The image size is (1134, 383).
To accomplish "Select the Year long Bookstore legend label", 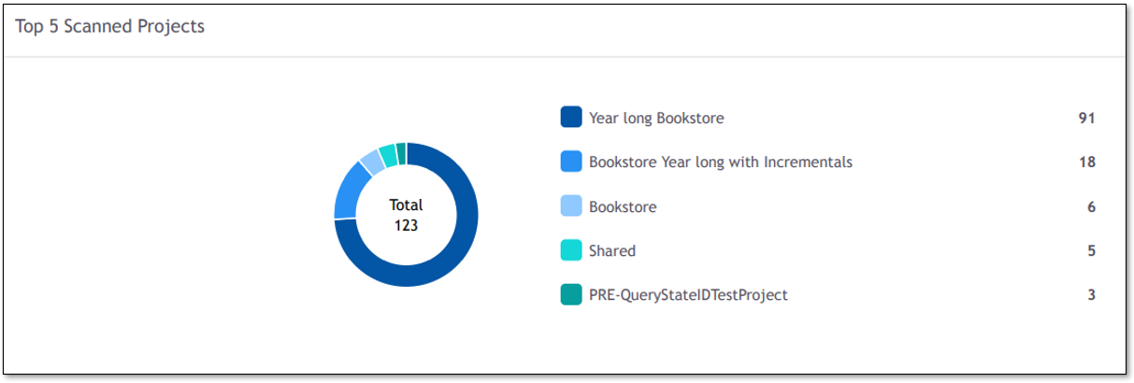I will (x=656, y=118).
